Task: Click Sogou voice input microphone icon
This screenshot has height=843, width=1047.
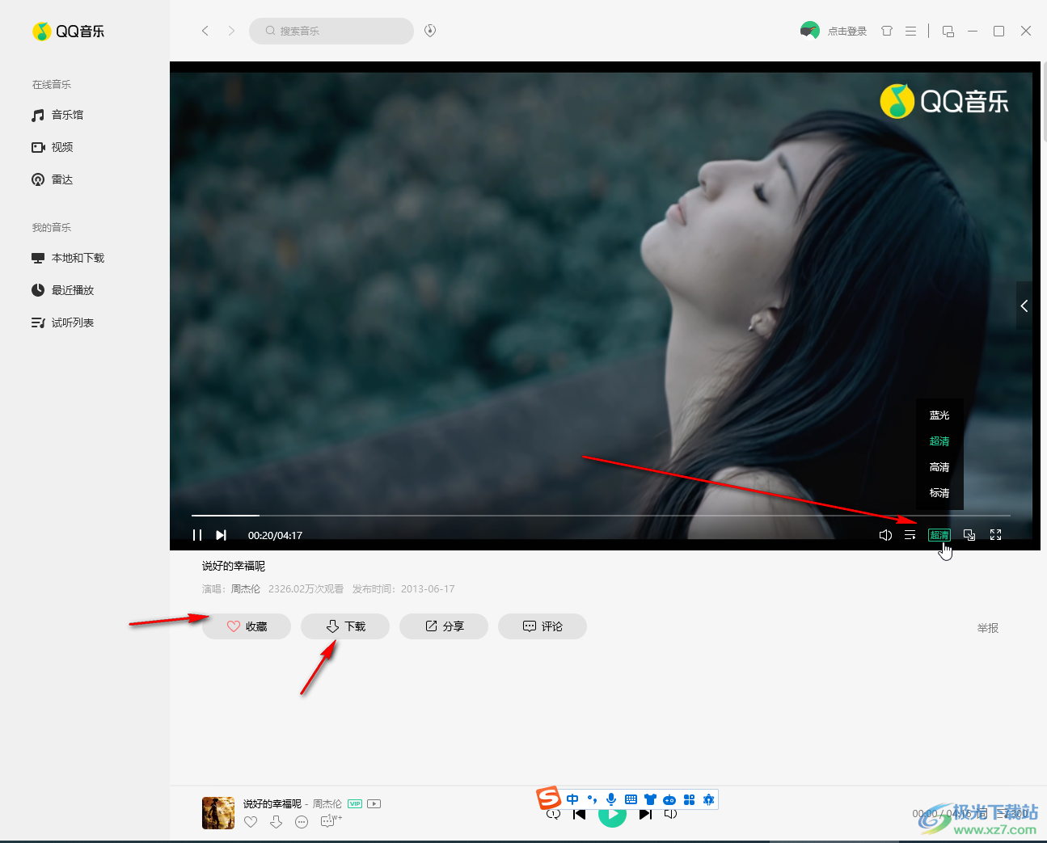Action: click(x=611, y=799)
